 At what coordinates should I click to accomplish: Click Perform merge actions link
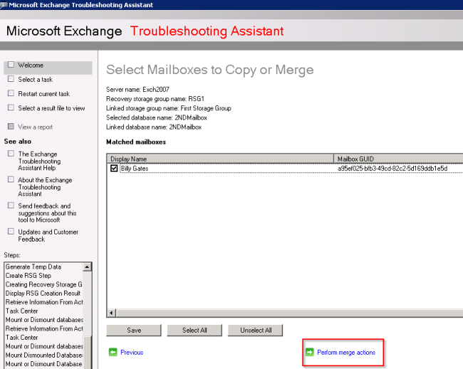346,353
